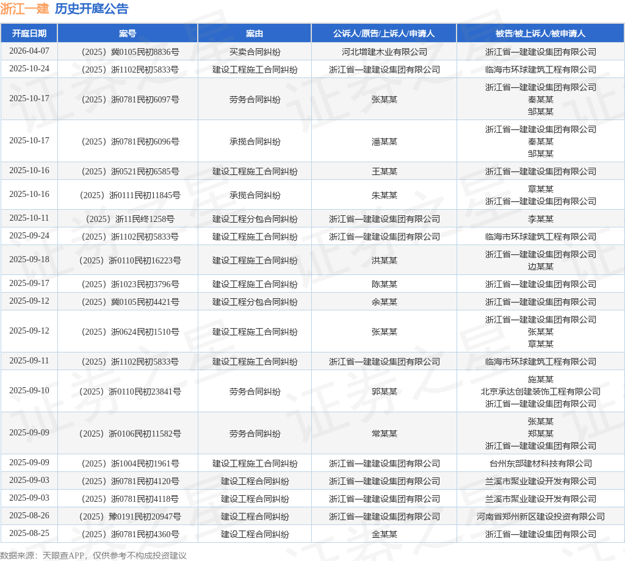The image size is (625, 561).
Task: Click case number (2025)冀0105民初8836号
Action: pos(130,52)
